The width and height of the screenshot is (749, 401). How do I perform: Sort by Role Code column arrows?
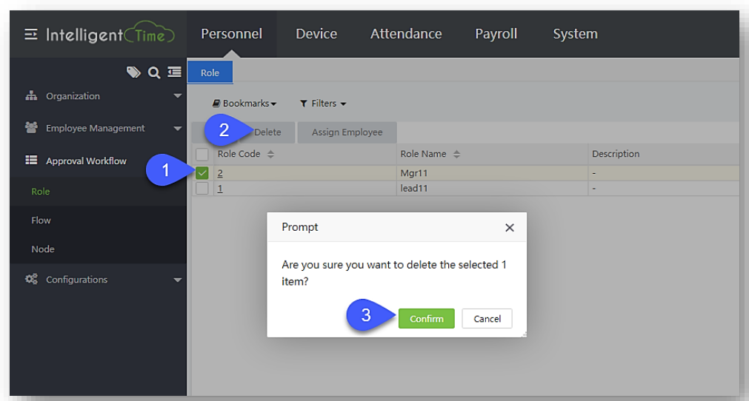click(x=270, y=155)
